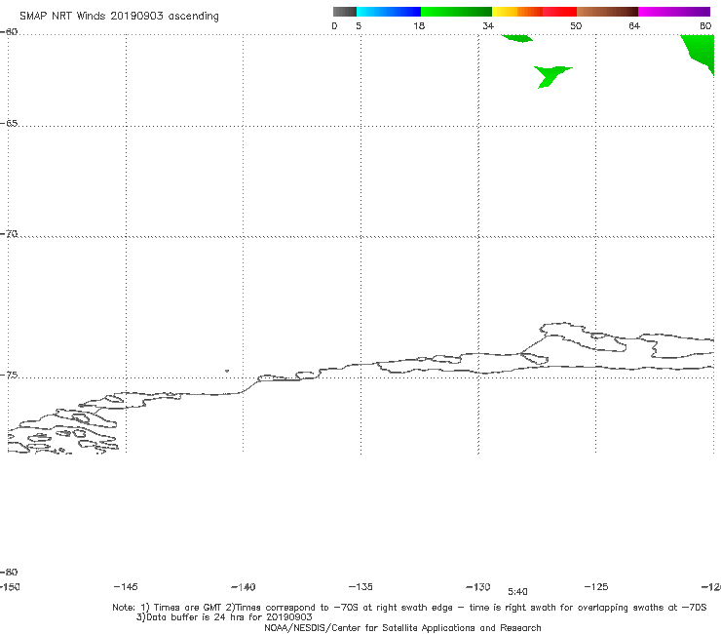Screen dimensions: 721x634
Task: Click the note text "Times are GMT"
Action: pyautogui.click(x=188, y=608)
